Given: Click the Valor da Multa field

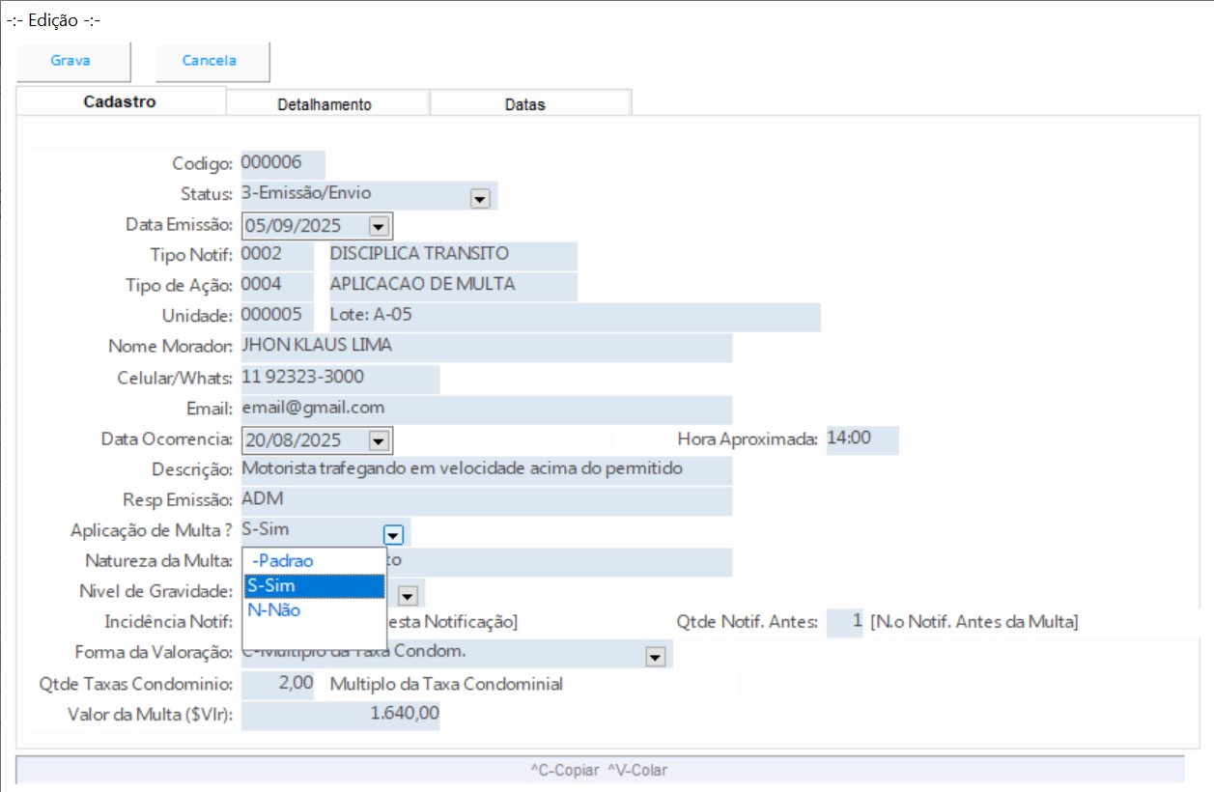Looking at the screenshot, I should pos(340,716).
